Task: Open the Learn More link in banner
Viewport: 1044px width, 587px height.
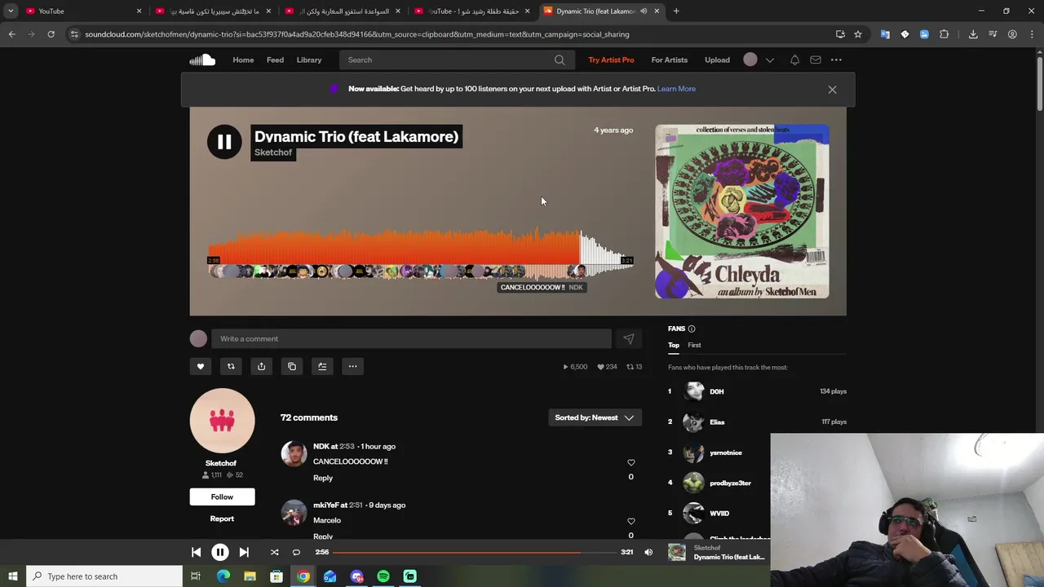Action: point(676,89)
